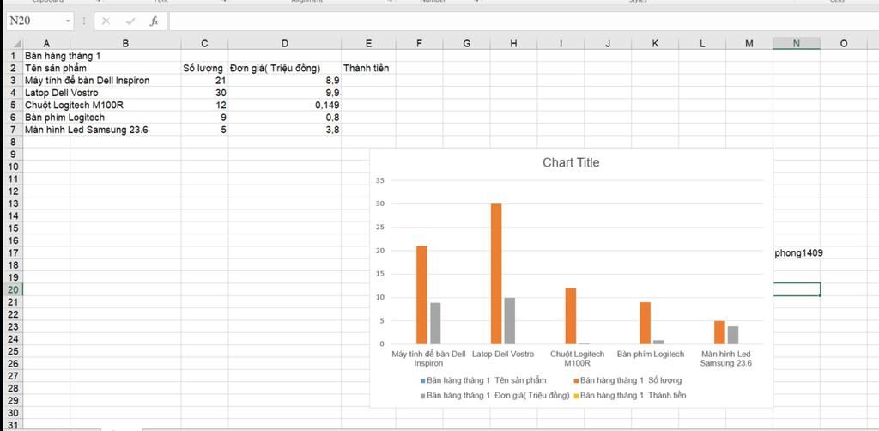Click legend entry 'Bán hàng tháng 1 Số lượng'
The width and height of the screenshot is (879, 431).
(x=627, y=380)
